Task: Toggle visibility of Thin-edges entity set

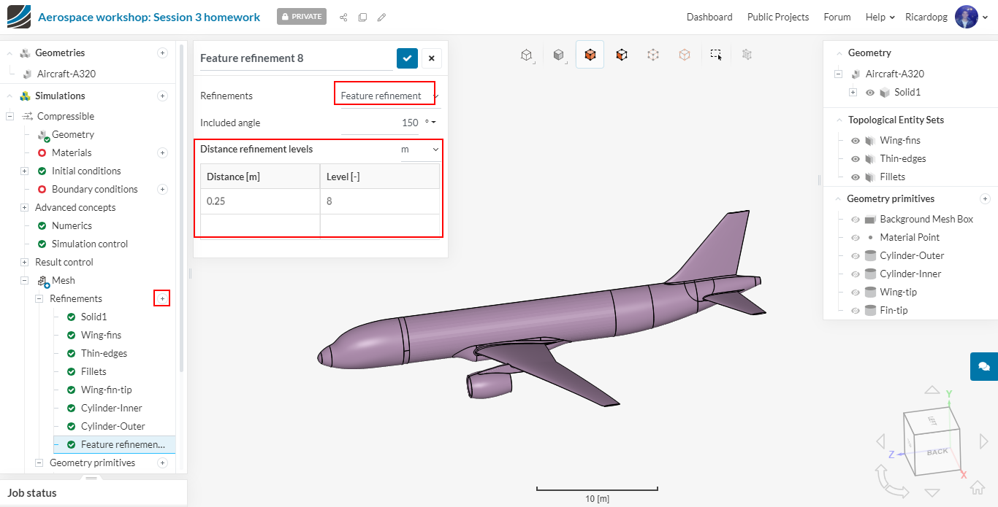Action: tap(856, 158)
